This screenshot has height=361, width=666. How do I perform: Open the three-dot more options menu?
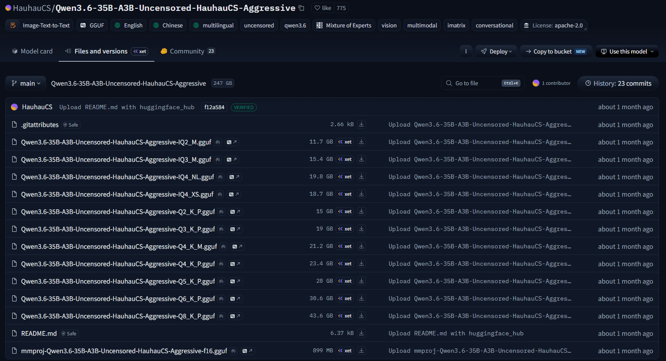tap(466, 51)
